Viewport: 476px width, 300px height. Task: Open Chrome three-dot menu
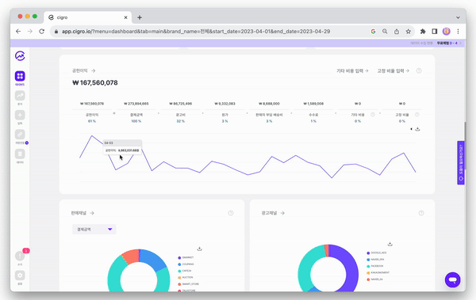pos(458,31)
